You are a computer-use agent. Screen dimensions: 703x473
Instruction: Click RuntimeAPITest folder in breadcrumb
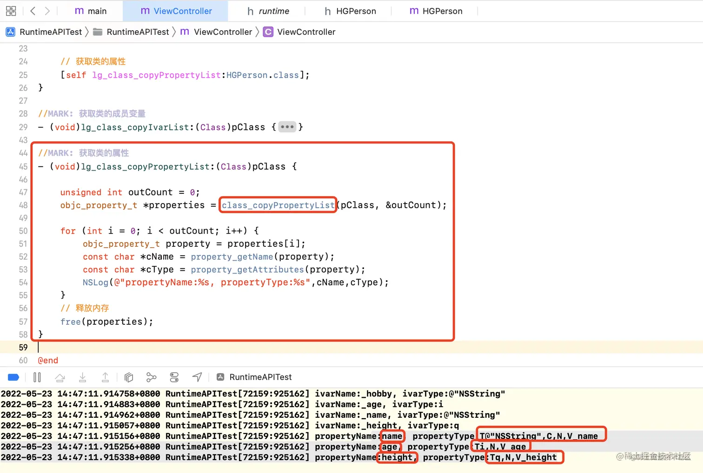131,32
